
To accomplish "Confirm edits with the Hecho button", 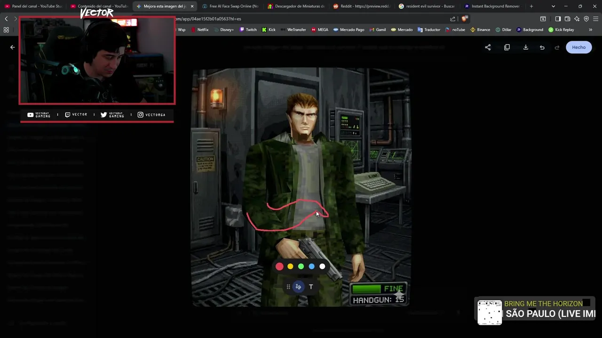I will point(579,47).
